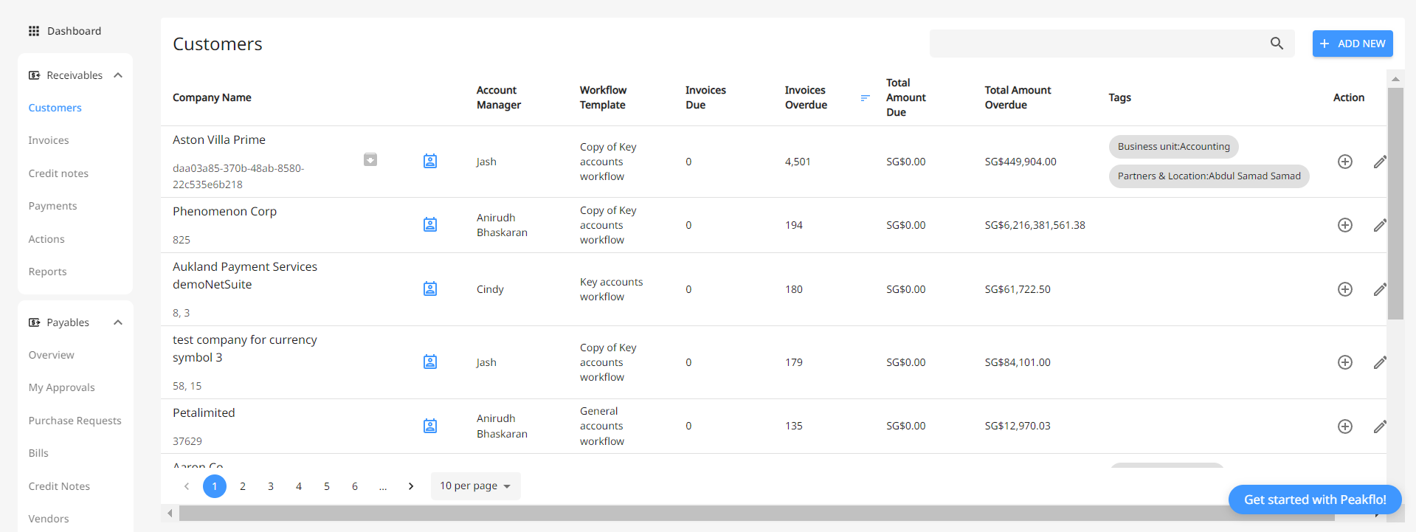Open Petalimited customer

204,412
